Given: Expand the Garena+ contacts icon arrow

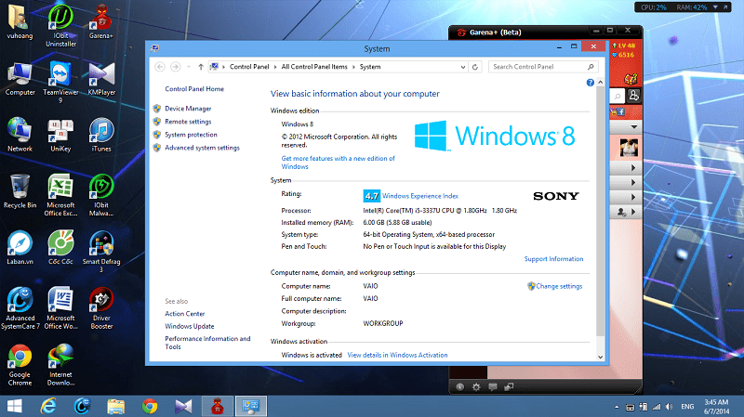Looking at the screenshot, I should [633, 212].
